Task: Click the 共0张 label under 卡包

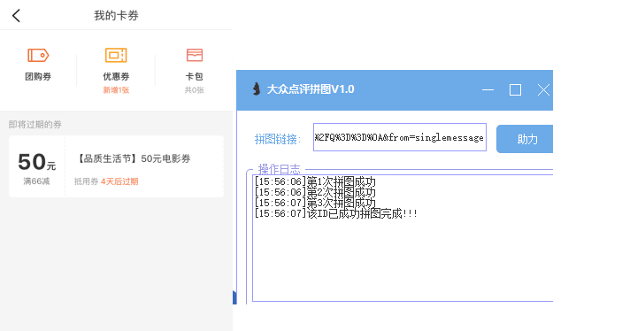Action: click(x=194, y=90)
